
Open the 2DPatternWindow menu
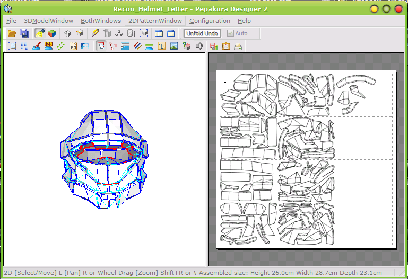pyautogui.click(x=155, y=21)
